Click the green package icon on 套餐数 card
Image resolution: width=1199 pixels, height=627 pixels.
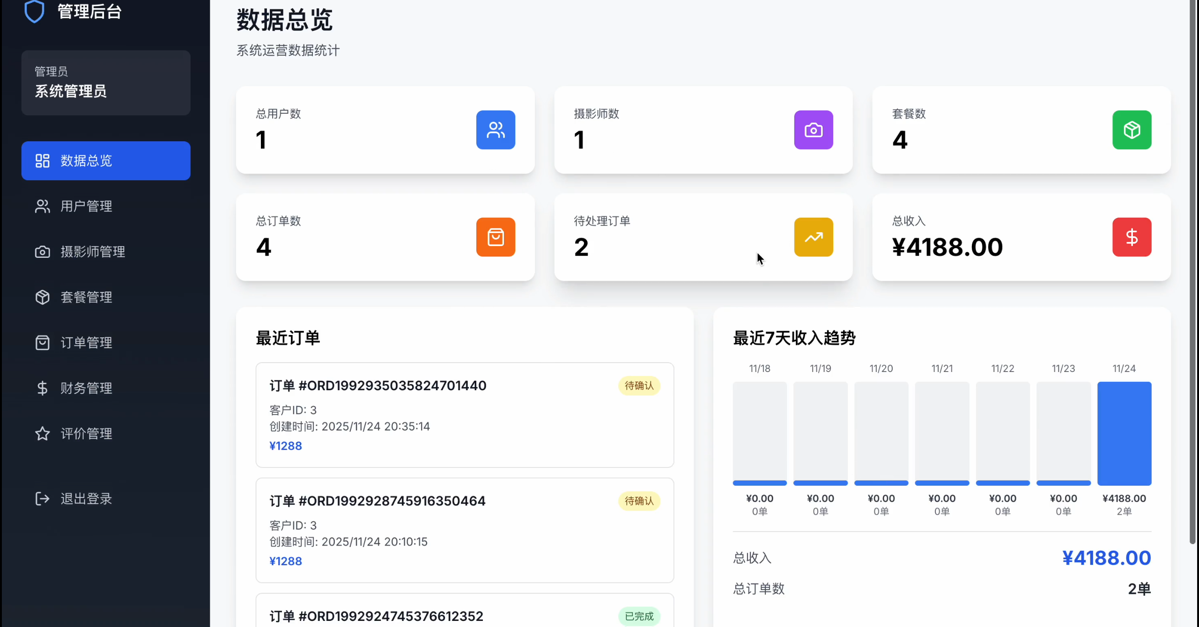coord(1132,130)
